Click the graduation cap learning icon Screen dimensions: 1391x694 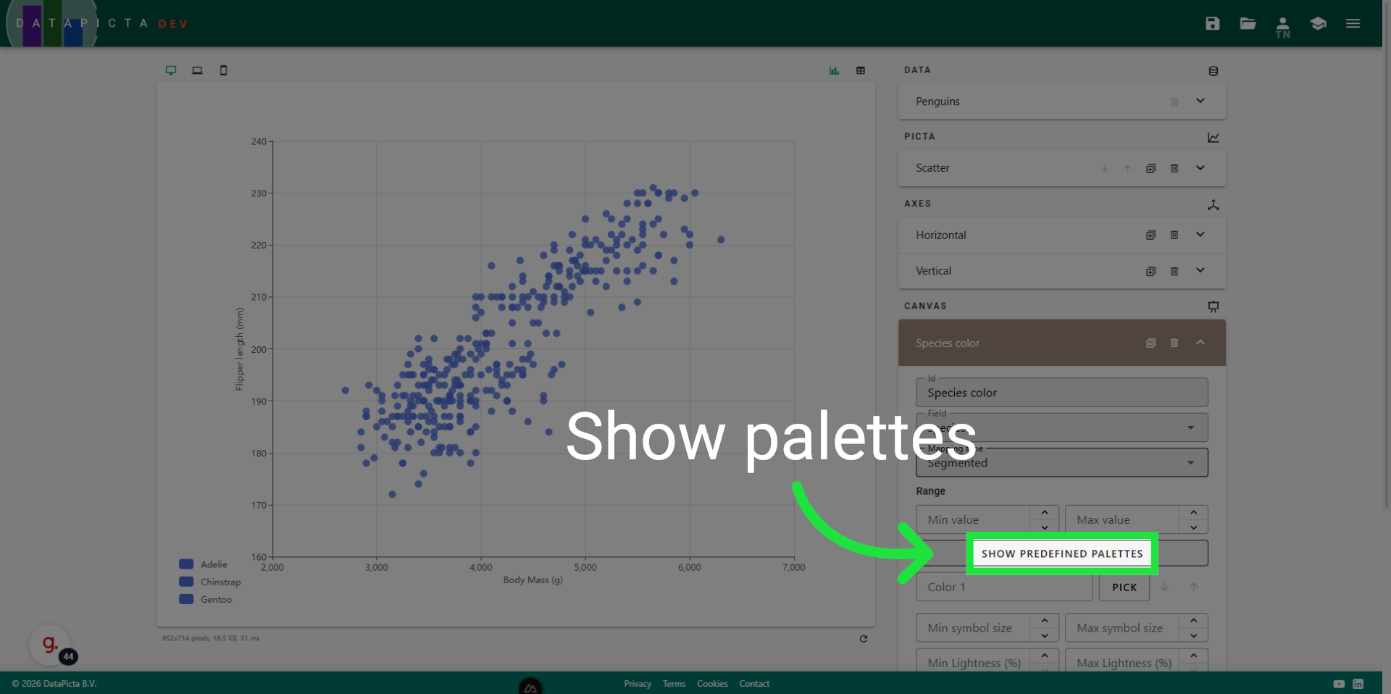tap(1318, 23)
